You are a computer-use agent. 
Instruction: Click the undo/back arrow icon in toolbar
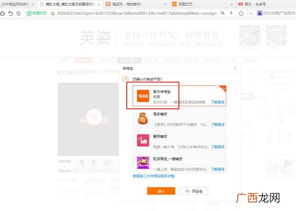coord(11,13)
